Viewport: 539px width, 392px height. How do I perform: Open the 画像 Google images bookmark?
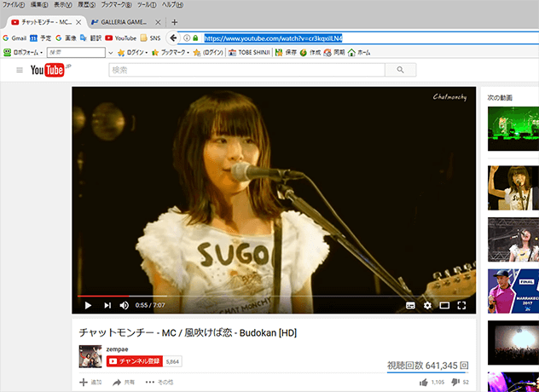tap(66, 38)
